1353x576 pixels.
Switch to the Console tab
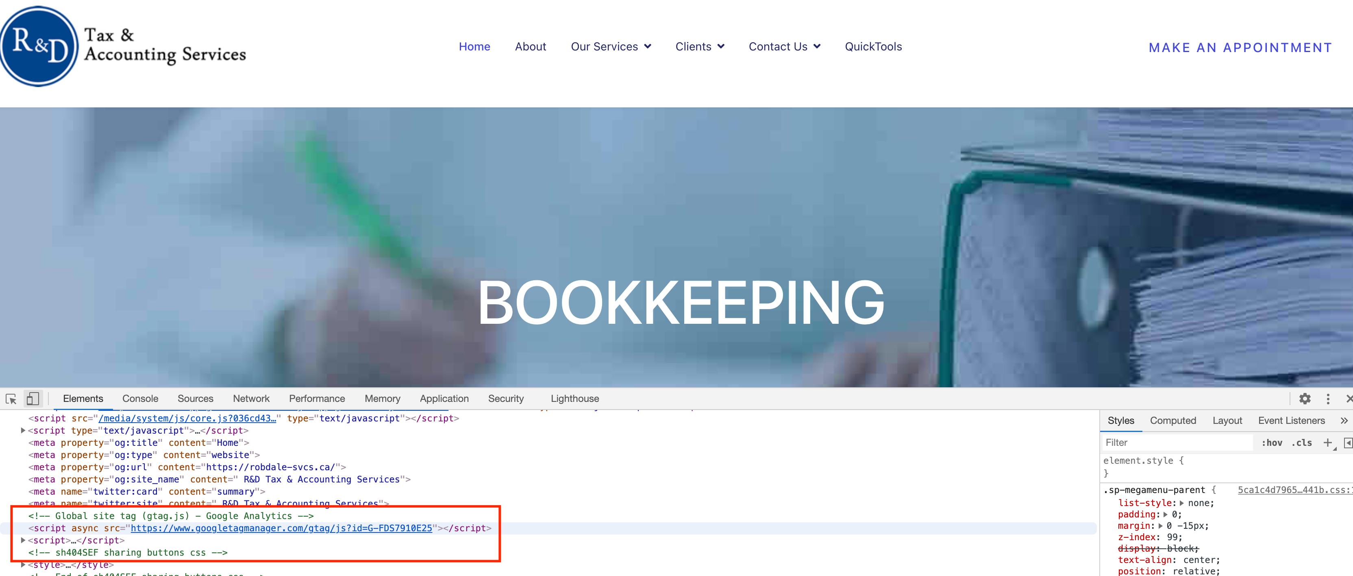pos(140,399)
